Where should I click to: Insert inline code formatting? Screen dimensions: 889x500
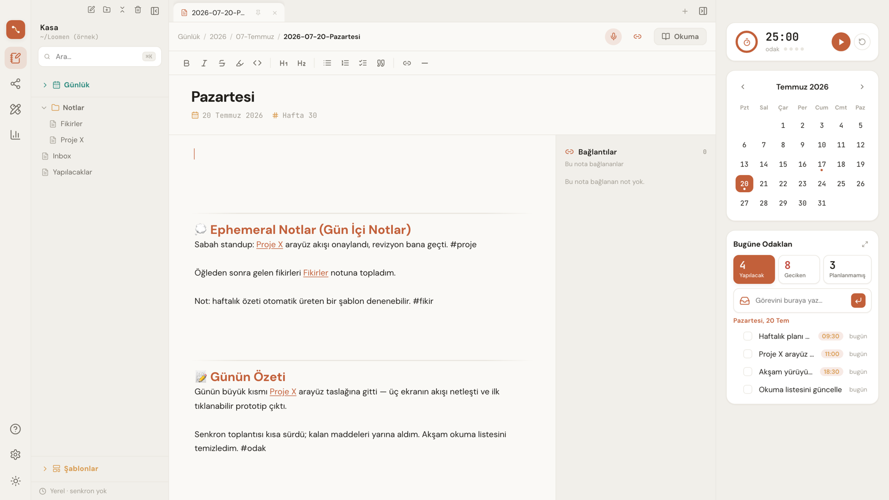(x=257, y=63)
